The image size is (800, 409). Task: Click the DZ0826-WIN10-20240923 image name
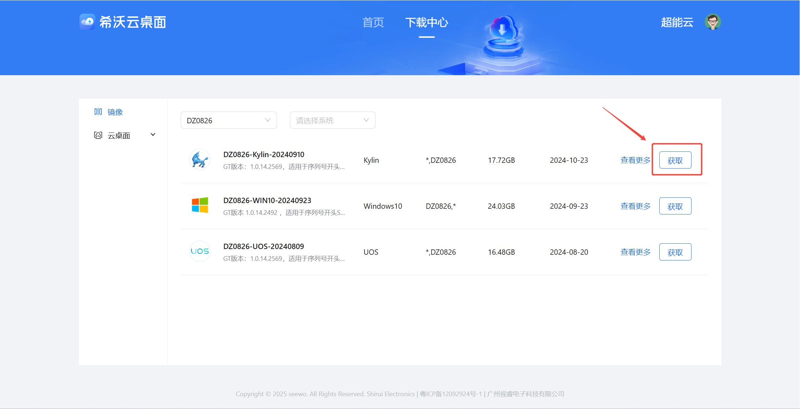pyautogui.click(x=267, y=201)
